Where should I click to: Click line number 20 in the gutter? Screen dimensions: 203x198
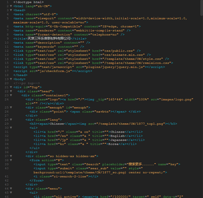tap(7, 83)
